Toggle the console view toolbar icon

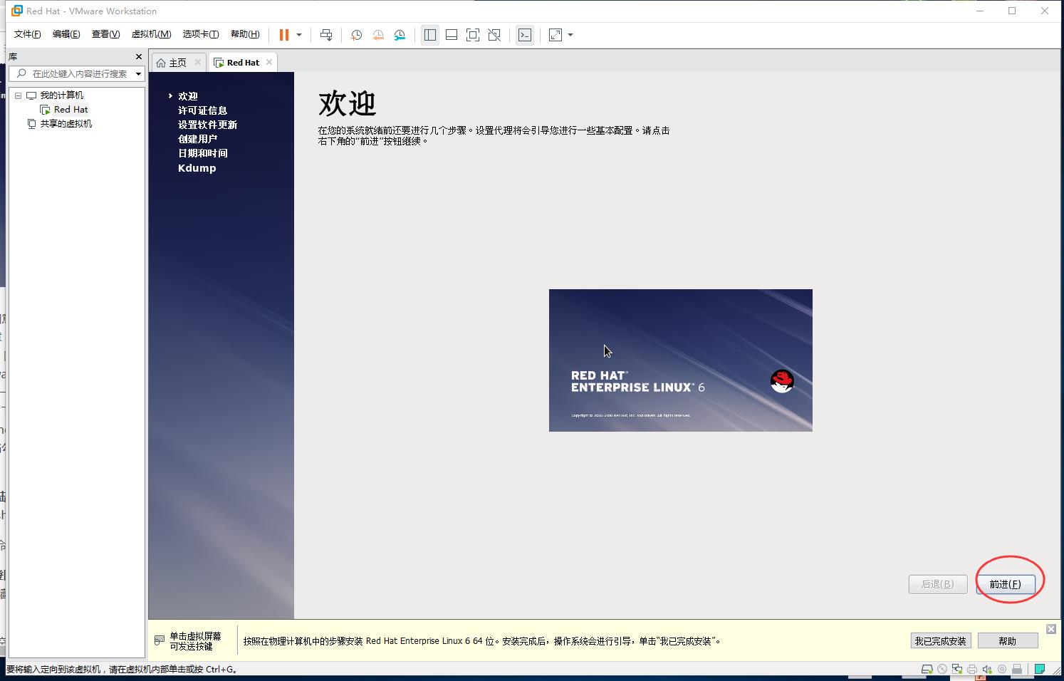coord(525,35)
